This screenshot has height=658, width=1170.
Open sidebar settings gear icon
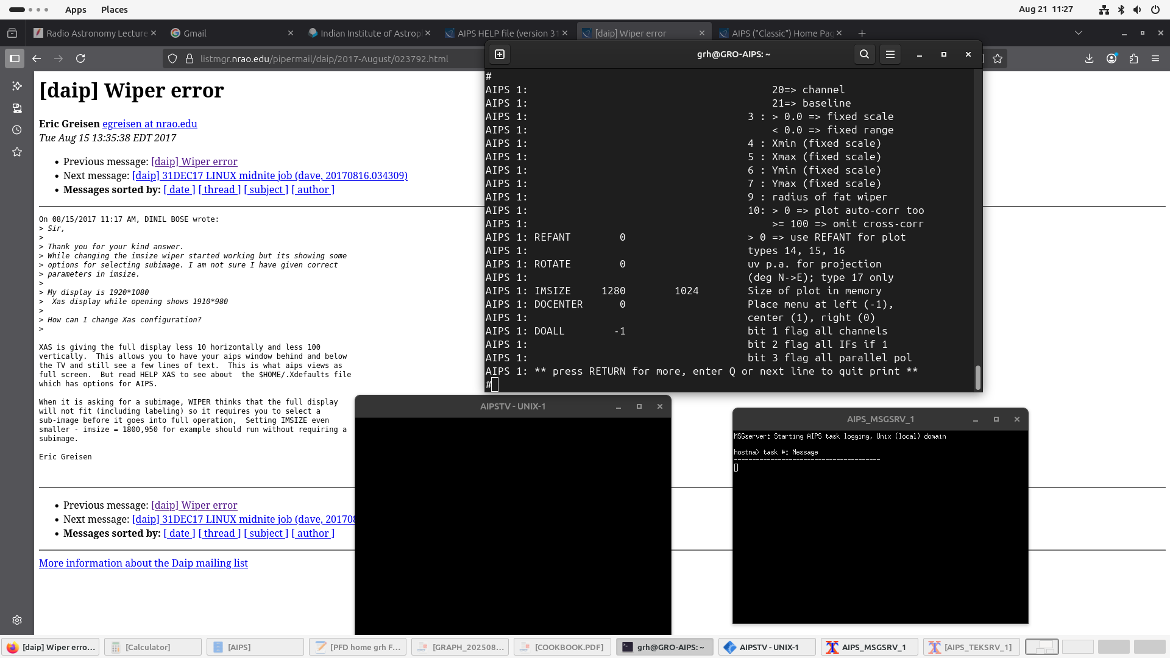click(17, 620)
